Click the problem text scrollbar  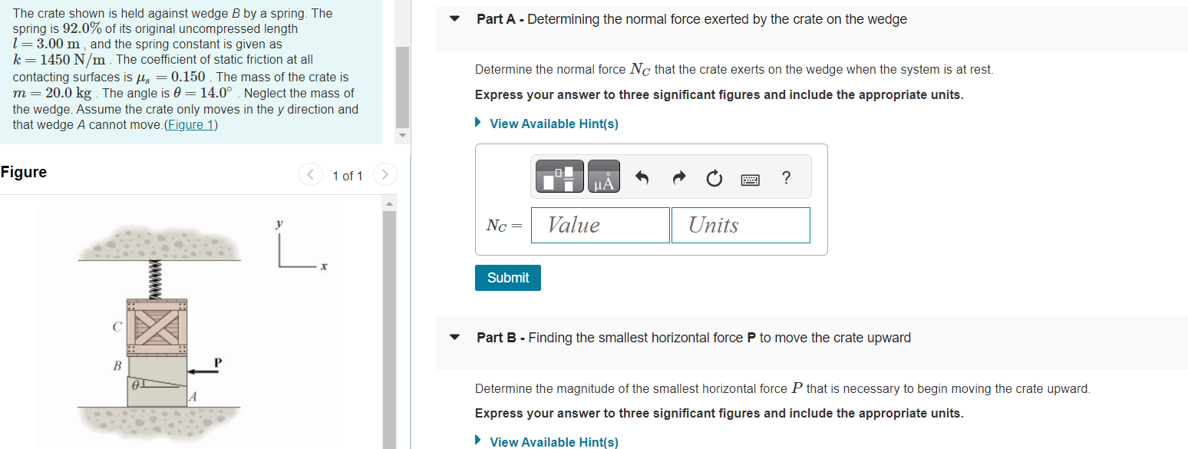[x=402, y=88]
